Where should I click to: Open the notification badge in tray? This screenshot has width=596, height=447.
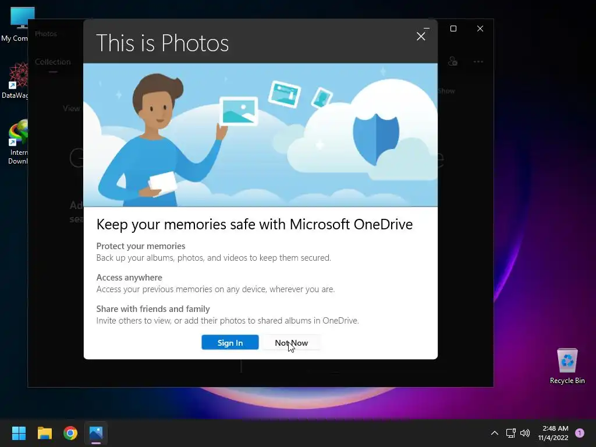580,433
